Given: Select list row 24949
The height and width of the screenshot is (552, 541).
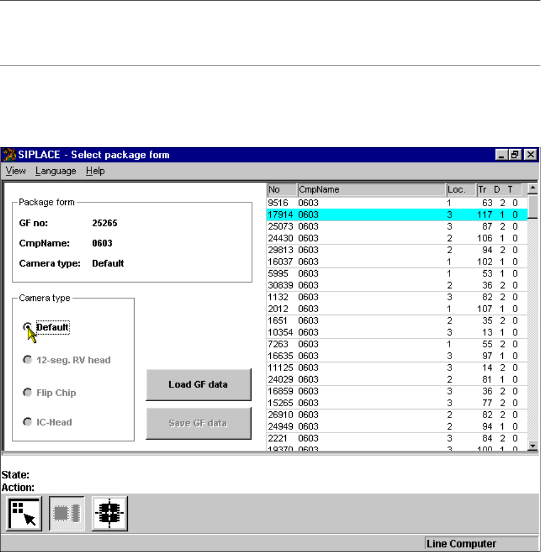Looking at the screenshot, I should point(397,426).
